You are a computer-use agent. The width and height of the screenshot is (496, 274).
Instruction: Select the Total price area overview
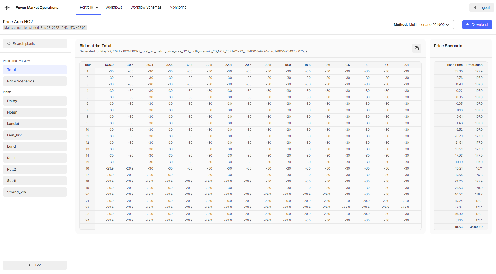(x=35, y=70)
